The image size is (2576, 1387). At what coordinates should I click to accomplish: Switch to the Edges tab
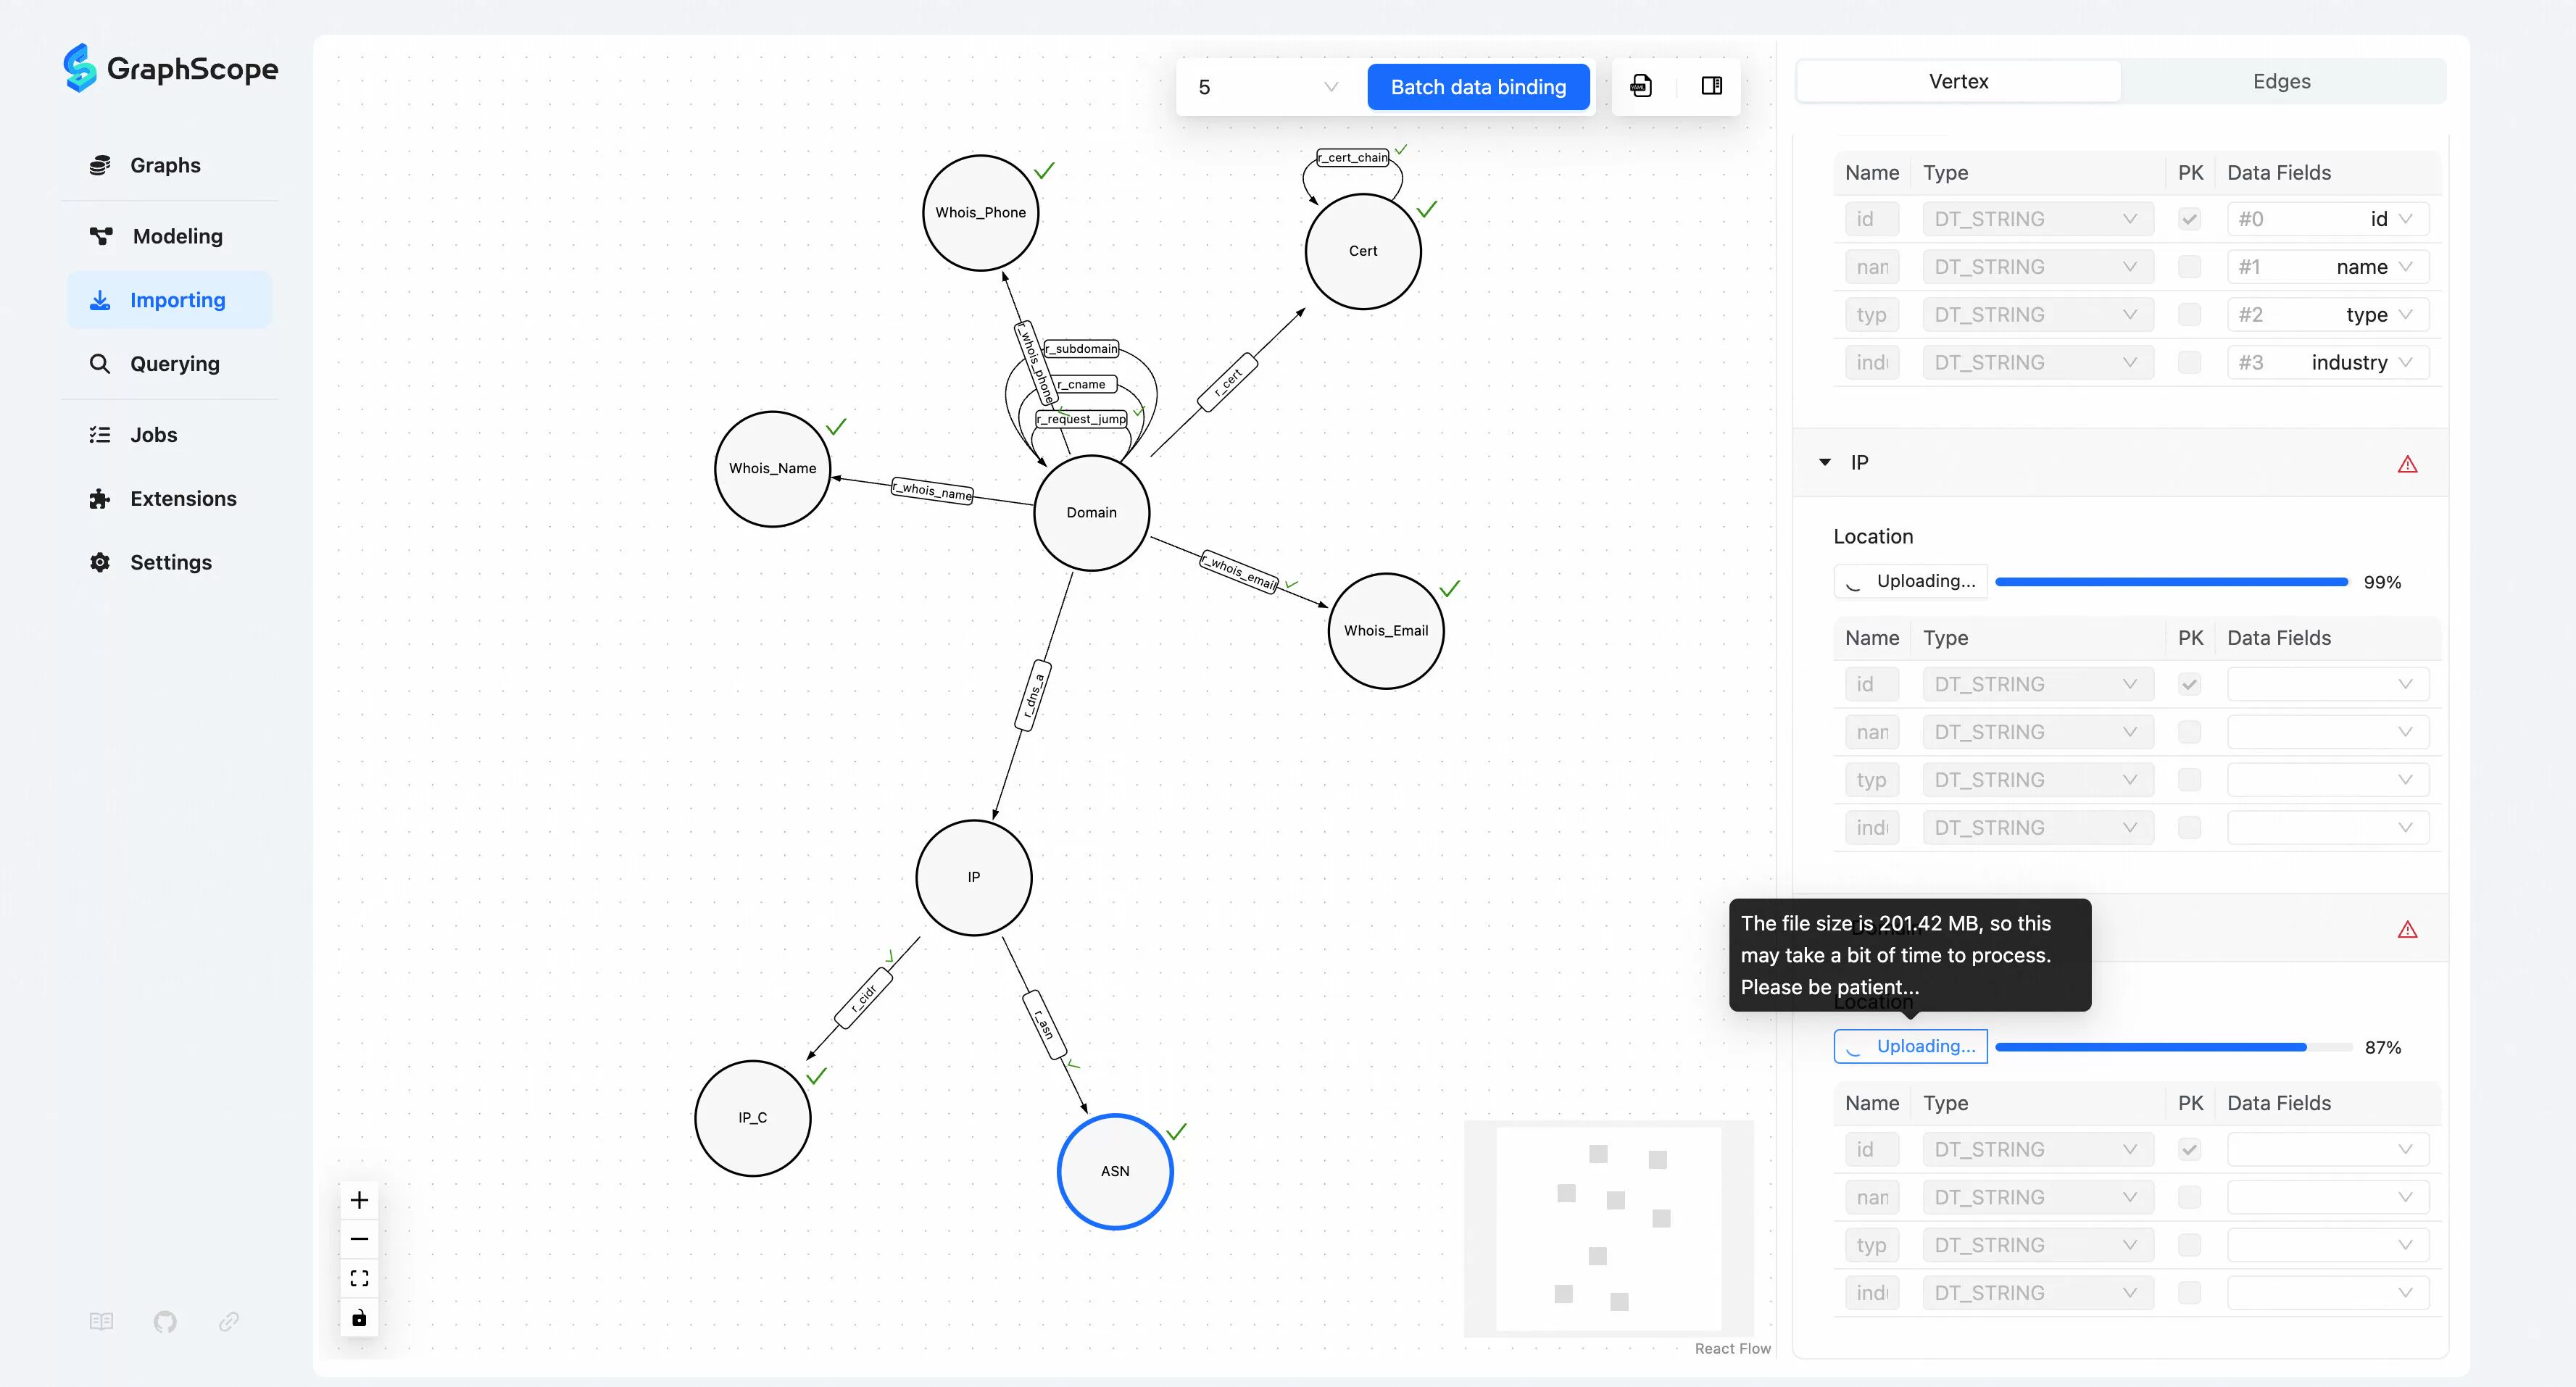[2281, 81]
